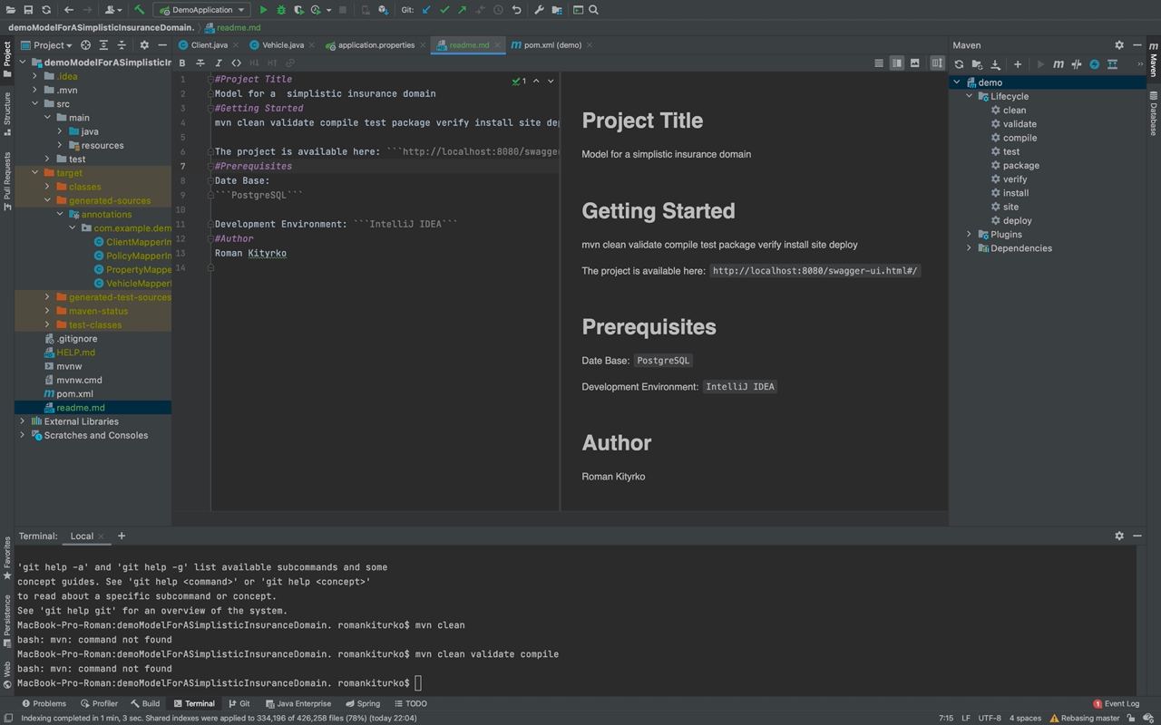Image resolution: width=1161 pixels, height=725 pixels.
Task: Open the Git tool window button
Action: pos(239,703)
